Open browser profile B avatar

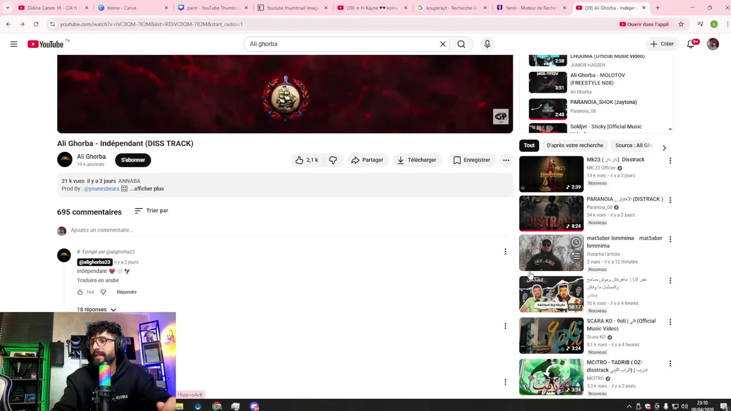point(714,24)
